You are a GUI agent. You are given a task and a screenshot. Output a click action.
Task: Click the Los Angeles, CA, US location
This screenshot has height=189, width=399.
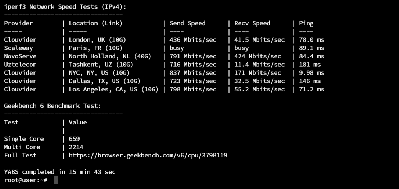click(113, 89)
